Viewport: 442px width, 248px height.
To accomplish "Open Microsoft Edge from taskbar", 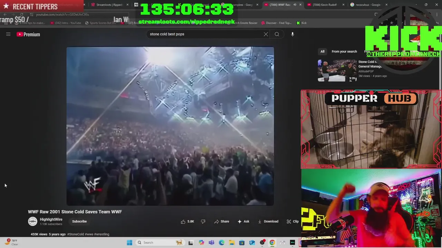I will click(222, 242).
